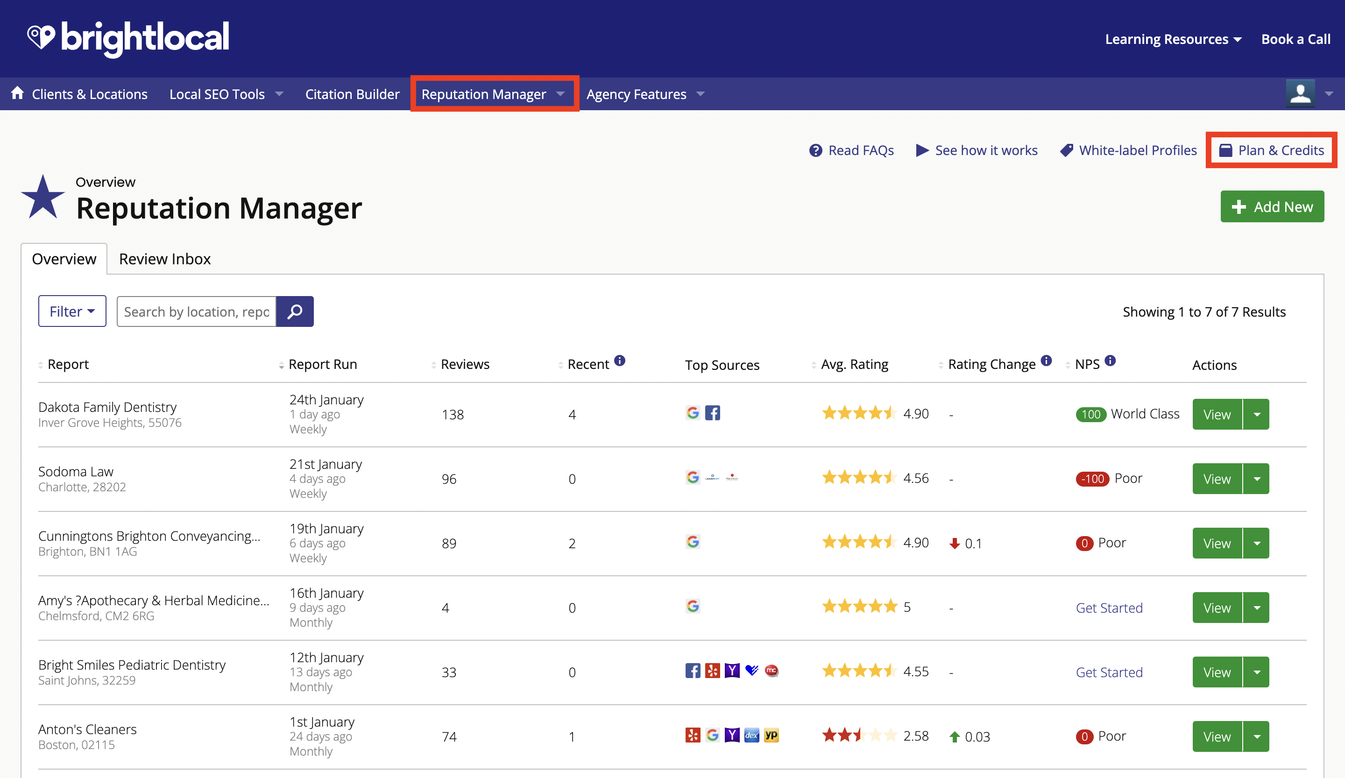Viewport: 1345px width, 778px height.
Task: Open View dropdown arrow for Dakota Family Dentistry
Action: [1257, 414]
